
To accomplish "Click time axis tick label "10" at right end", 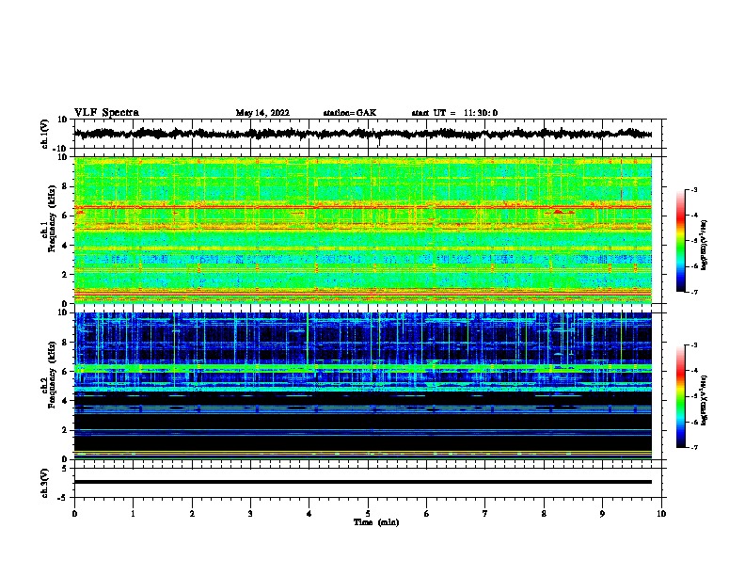I will point(661,514).
